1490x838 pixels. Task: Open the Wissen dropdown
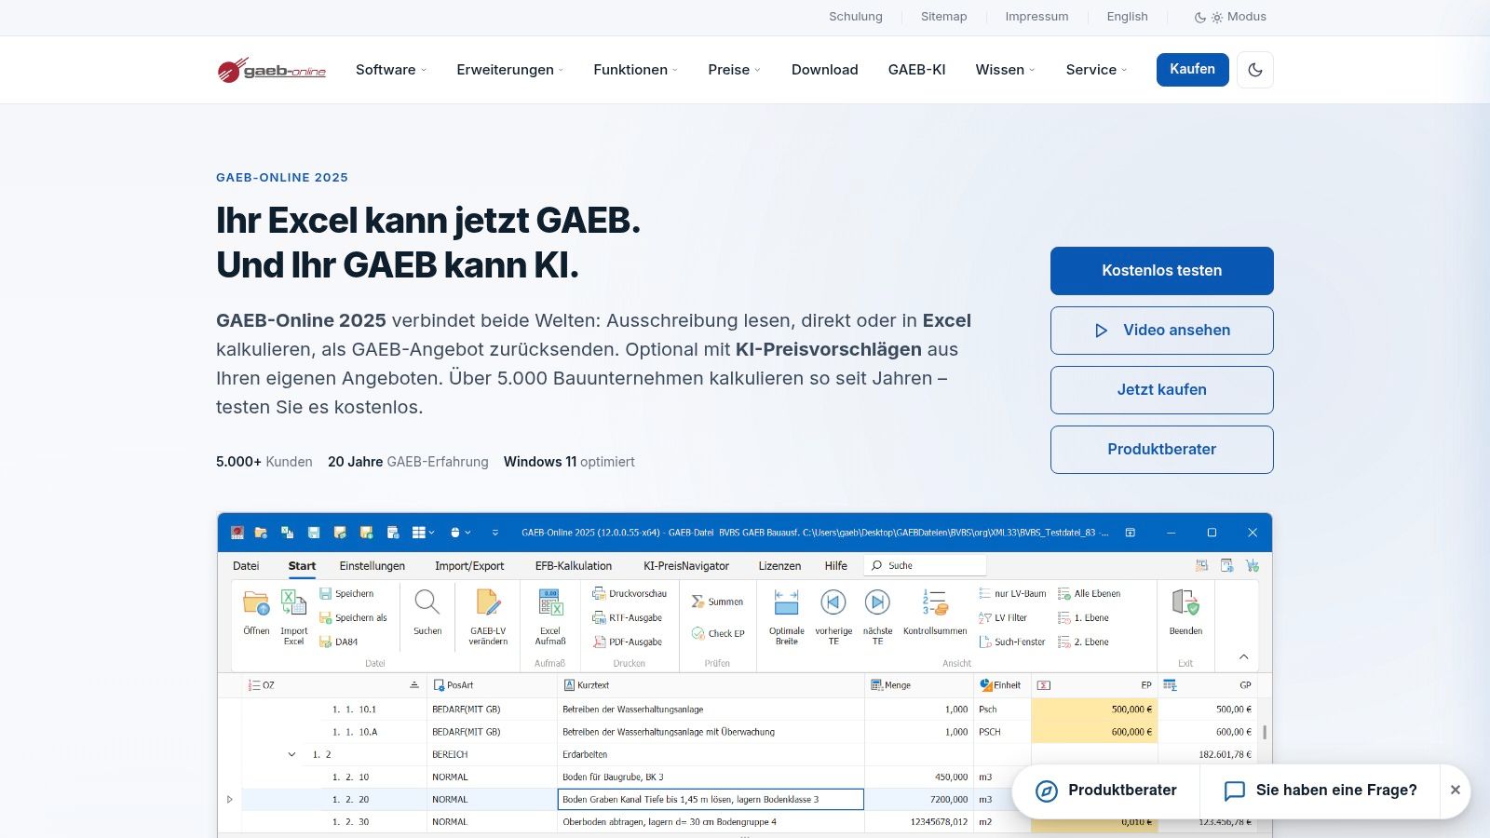coord(1006,70)
